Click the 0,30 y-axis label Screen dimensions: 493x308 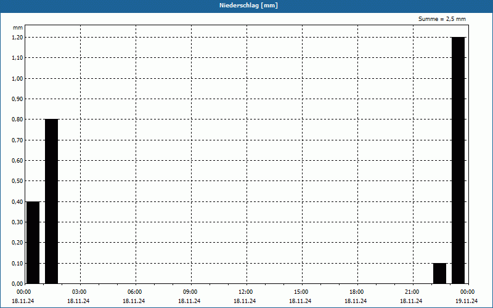click(x=17, y=222)
